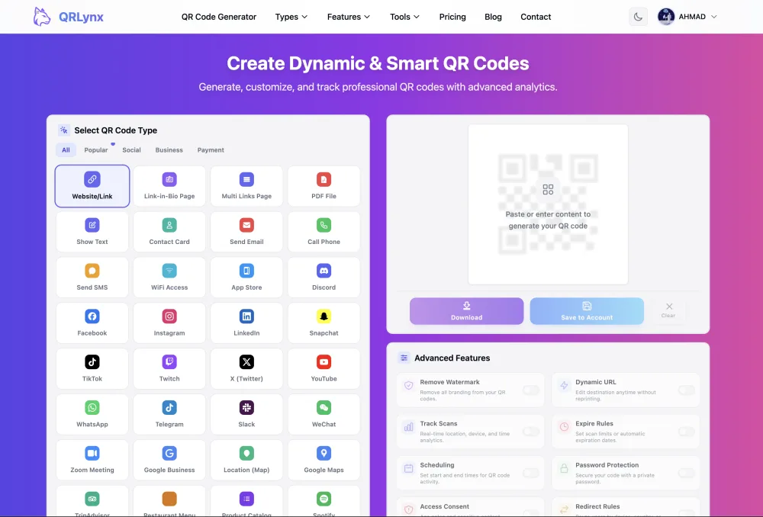Open the AHMAD account menu
Image resolution: width=763 pixels, height=517 pixels.
[x=687, y=16]
